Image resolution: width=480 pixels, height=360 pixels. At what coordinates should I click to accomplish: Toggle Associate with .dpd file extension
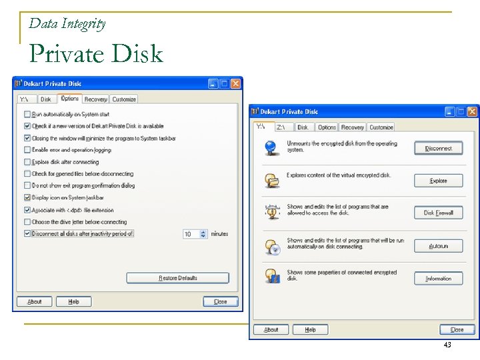[27, 210]
